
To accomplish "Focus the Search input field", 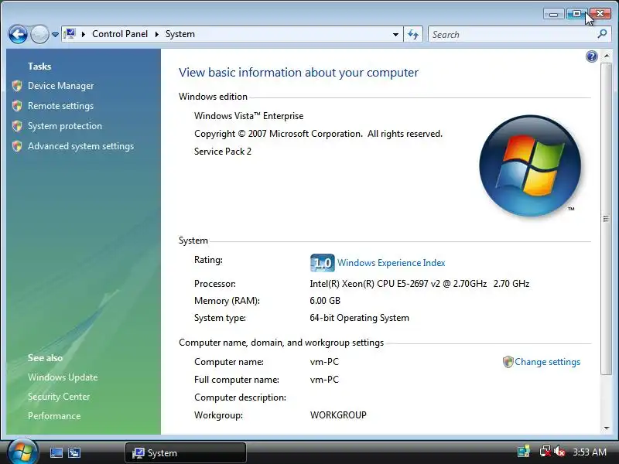I will pyautogui.click(x=513, y=34).
